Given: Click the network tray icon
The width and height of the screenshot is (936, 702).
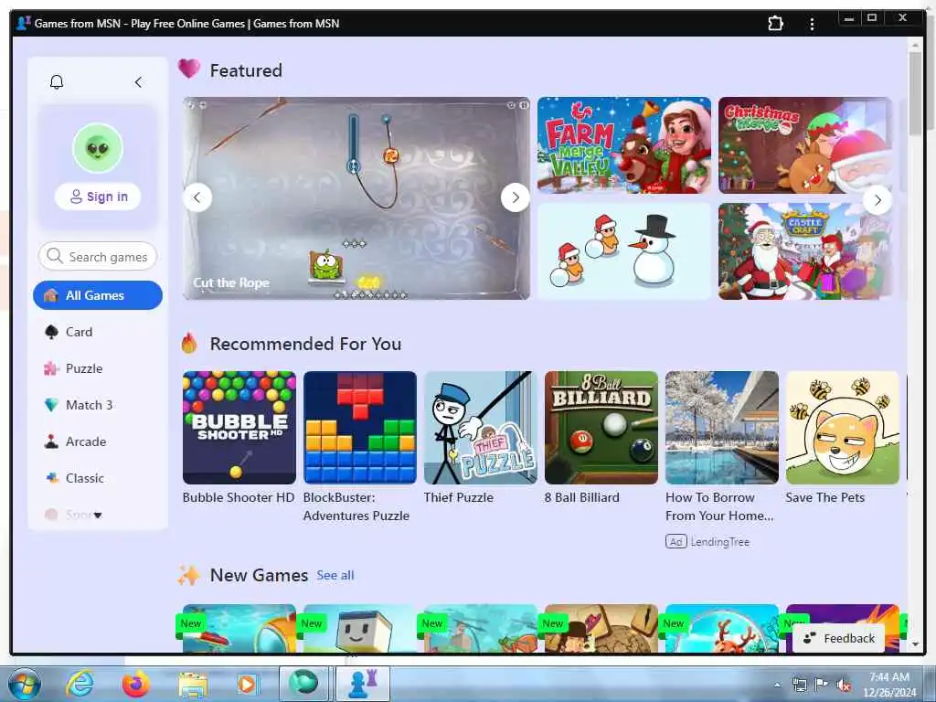Looking at the screenshot, I should pyautogui.click(x=799, y=685).
